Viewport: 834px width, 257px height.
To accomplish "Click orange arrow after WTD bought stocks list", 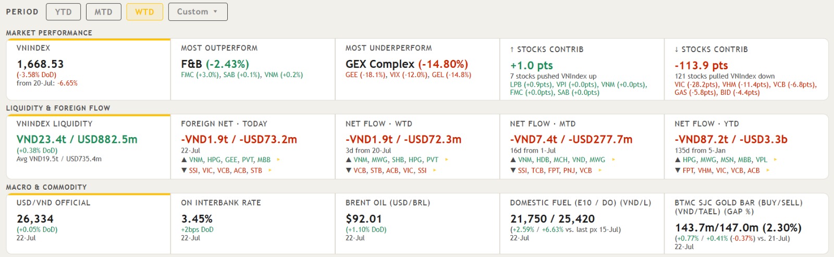I will [x=446, y=160].
